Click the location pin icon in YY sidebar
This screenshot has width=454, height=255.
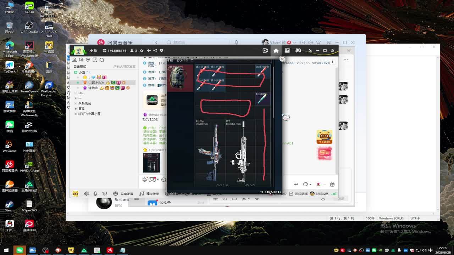click(88, 60)
